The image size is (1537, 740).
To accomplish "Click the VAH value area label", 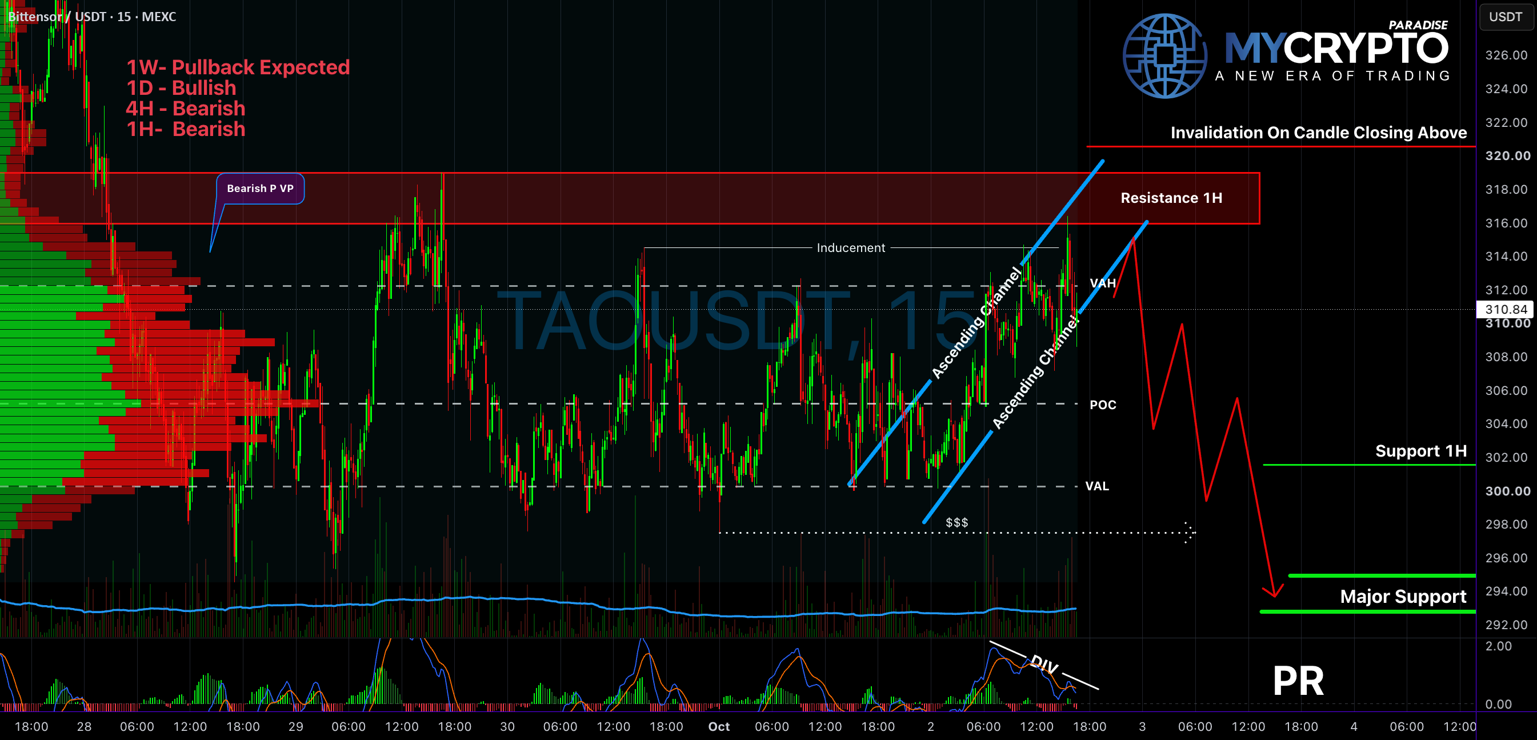I will (1103, 283).
